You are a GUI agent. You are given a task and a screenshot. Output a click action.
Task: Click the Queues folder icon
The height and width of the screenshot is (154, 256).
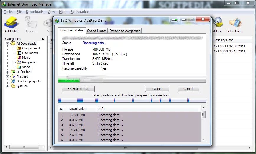coord(13,86)
